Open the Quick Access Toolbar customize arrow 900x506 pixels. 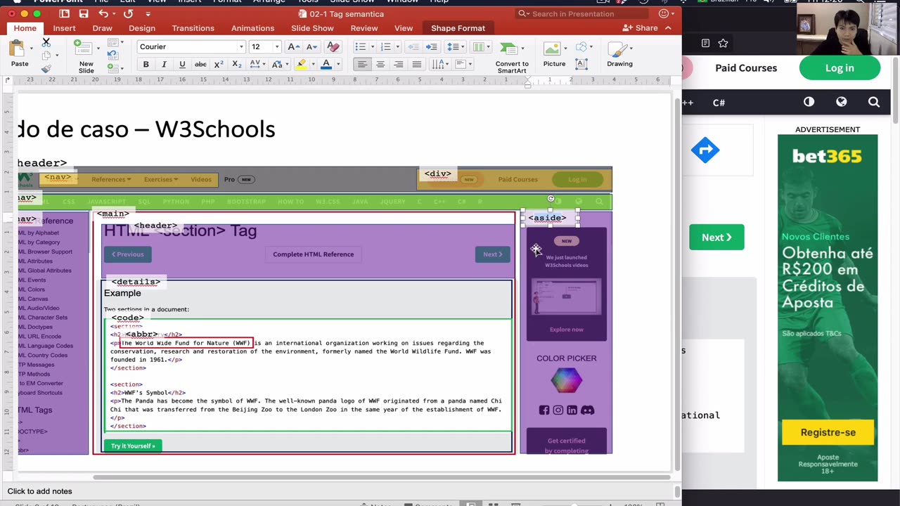pos(148,13)
